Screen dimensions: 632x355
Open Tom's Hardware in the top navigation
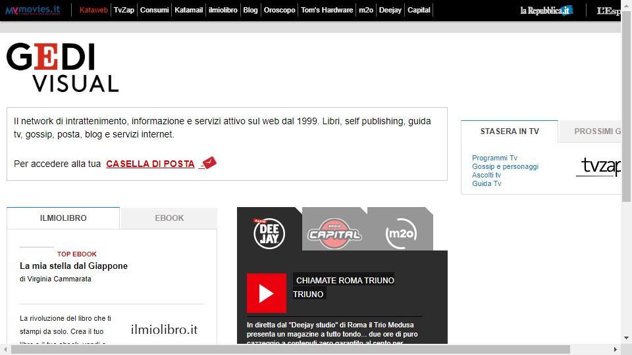click(x=327, y=10)
